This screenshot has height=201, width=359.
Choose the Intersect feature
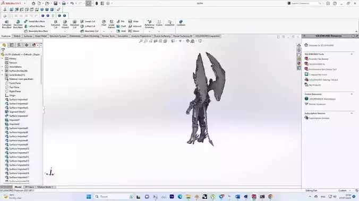[x=135, y=26]
